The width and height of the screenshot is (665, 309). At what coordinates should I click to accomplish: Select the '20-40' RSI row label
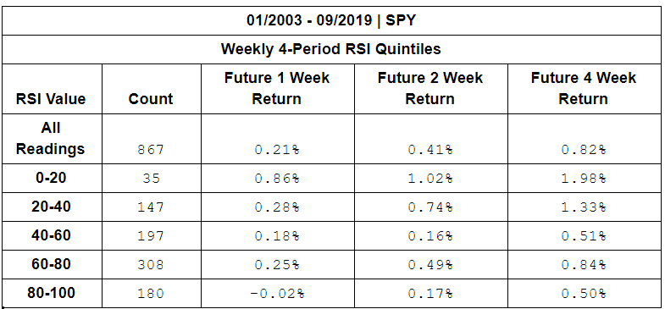(x=51, y=207)
